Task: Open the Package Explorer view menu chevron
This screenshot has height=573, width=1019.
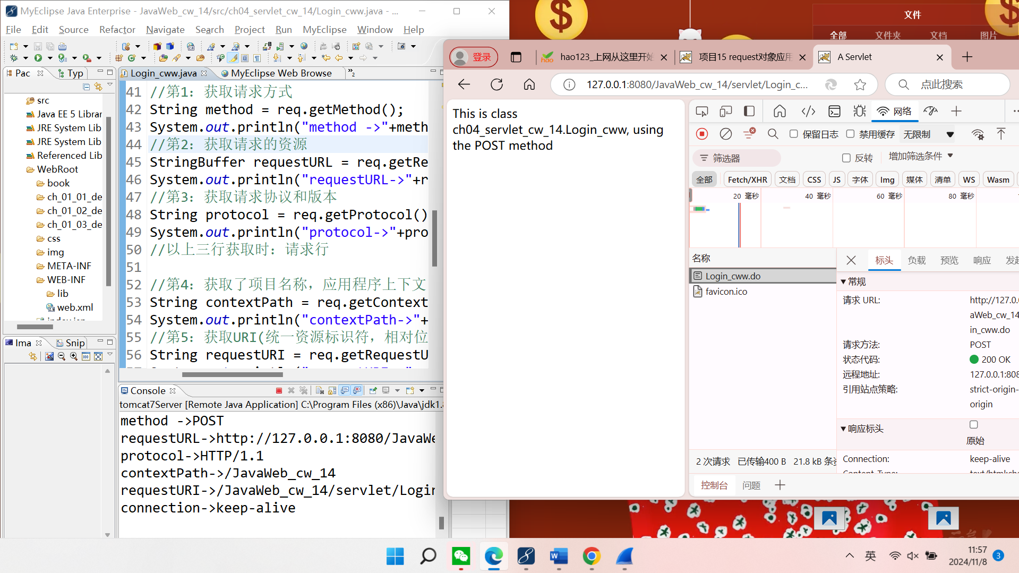Action: (x=110, y=85)
